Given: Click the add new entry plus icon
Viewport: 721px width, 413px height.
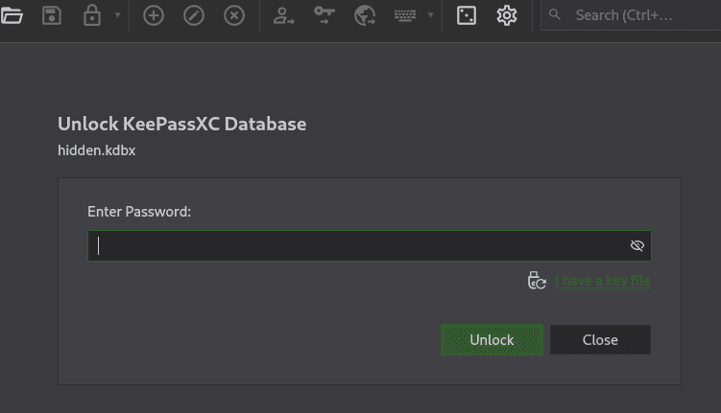Looking at the screenshot, I should 154,15.
